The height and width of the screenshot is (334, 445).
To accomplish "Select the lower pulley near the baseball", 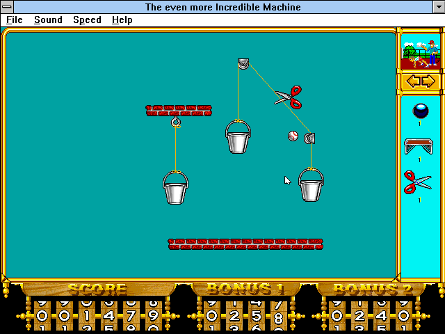I will click(309, 138).
